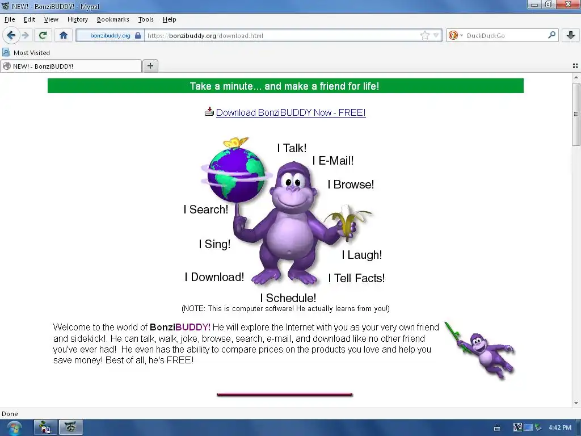Image resolution: width=581 pixels, height=436 pixels.
Task: Click the 'I Schedule!' text
Action: pos(288,298)
